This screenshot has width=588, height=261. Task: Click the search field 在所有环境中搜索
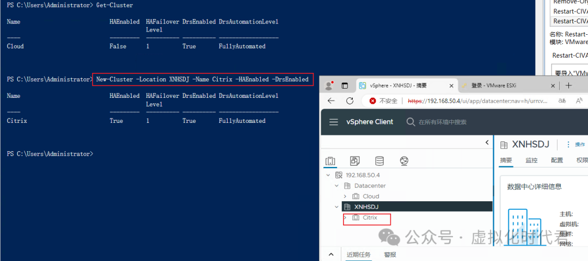(443, 122)
